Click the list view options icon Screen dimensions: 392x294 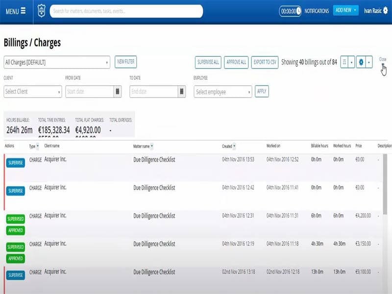345,62
